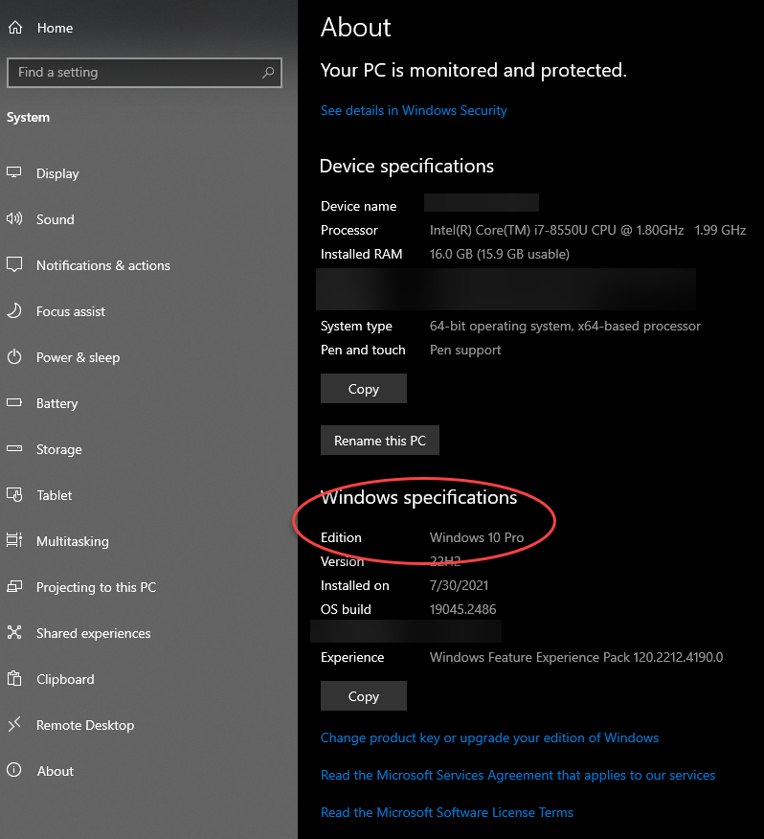This screenshot has width=764, height=839.
Task: Go to Home settings label
Action: click(x=55, y=28)
